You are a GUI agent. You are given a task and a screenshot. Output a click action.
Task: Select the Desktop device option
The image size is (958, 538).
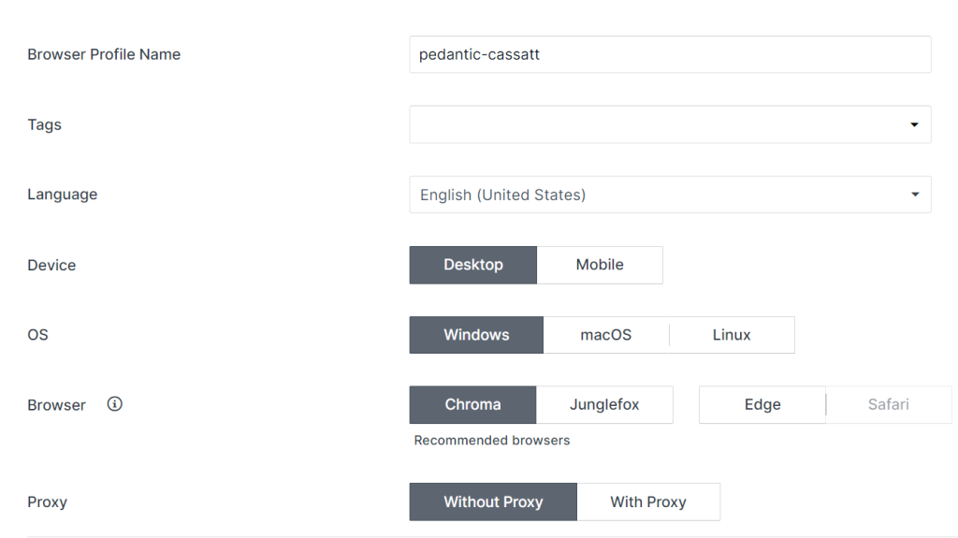472,265
